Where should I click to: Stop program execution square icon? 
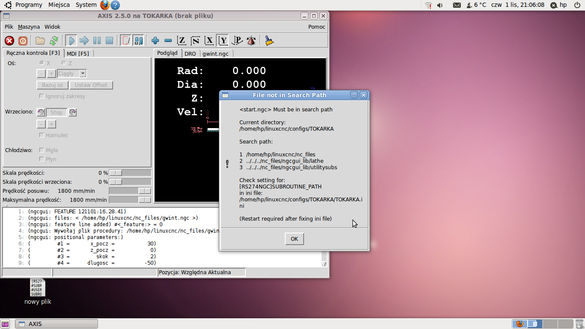point(109,41)
